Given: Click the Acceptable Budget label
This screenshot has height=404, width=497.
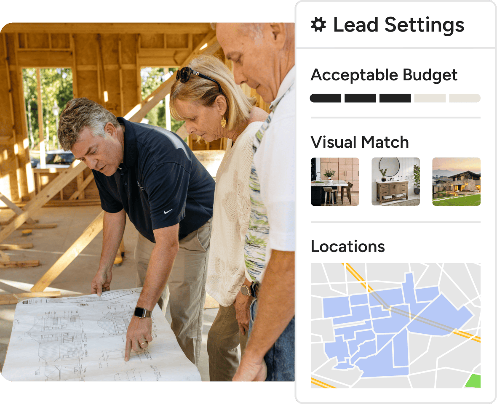Looking at the screenshot, I should 384,75.
